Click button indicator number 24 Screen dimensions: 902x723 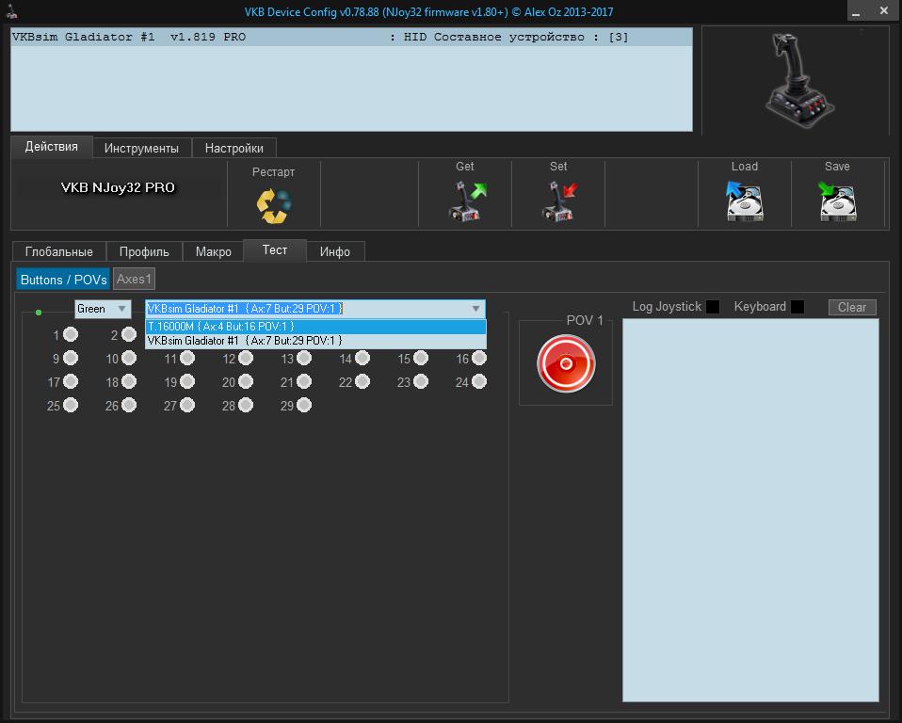pyautogui.click(x=479, y=381)
